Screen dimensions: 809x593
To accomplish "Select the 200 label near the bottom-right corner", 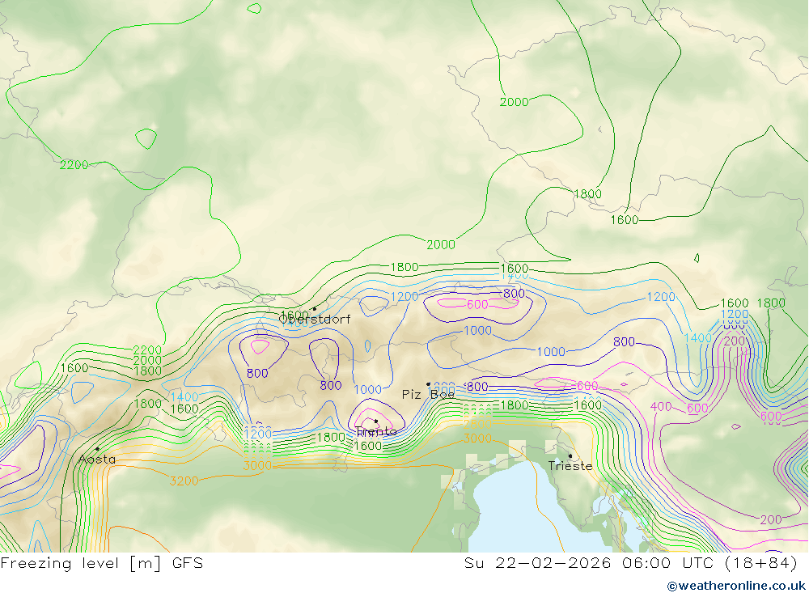I will [771, 519].
